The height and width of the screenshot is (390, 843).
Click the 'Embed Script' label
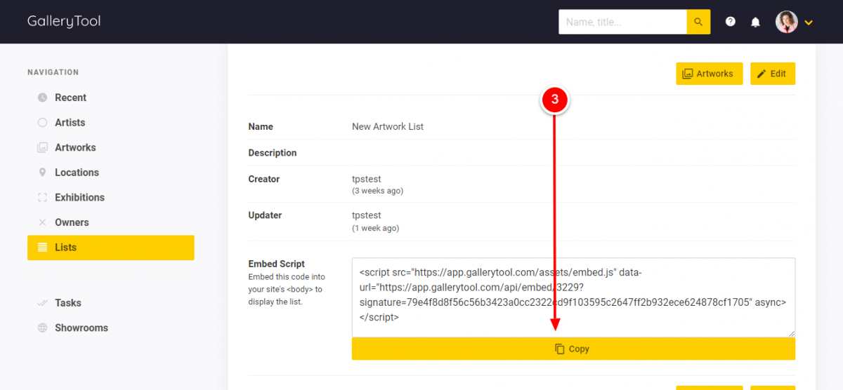277,264
